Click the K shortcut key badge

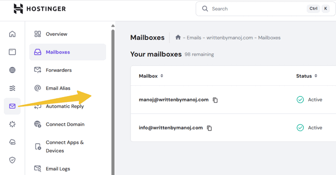(325, 9)
